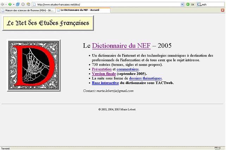
Task: Open the Dictionnaire du NEF heading link
Action: 121,46
